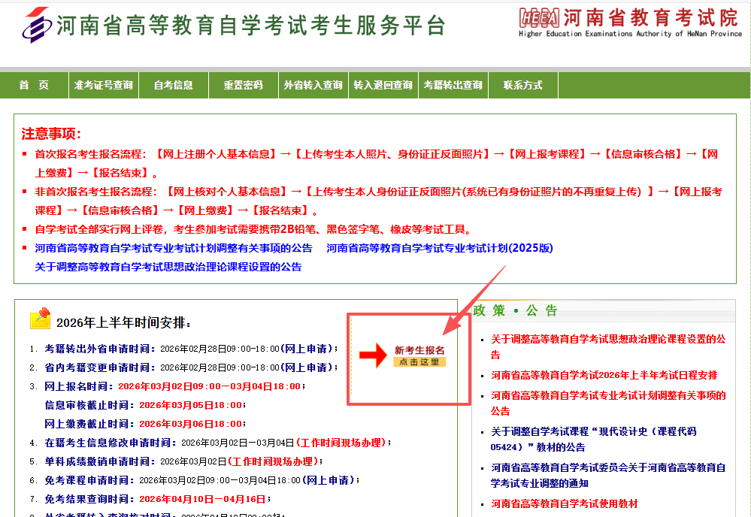Click the 注意事项 heading
This screenshot has height=517, width=751.
(51, 134)
